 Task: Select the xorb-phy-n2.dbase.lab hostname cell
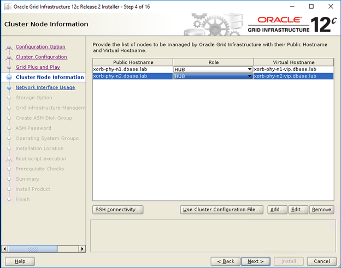[x=133, y=76]
